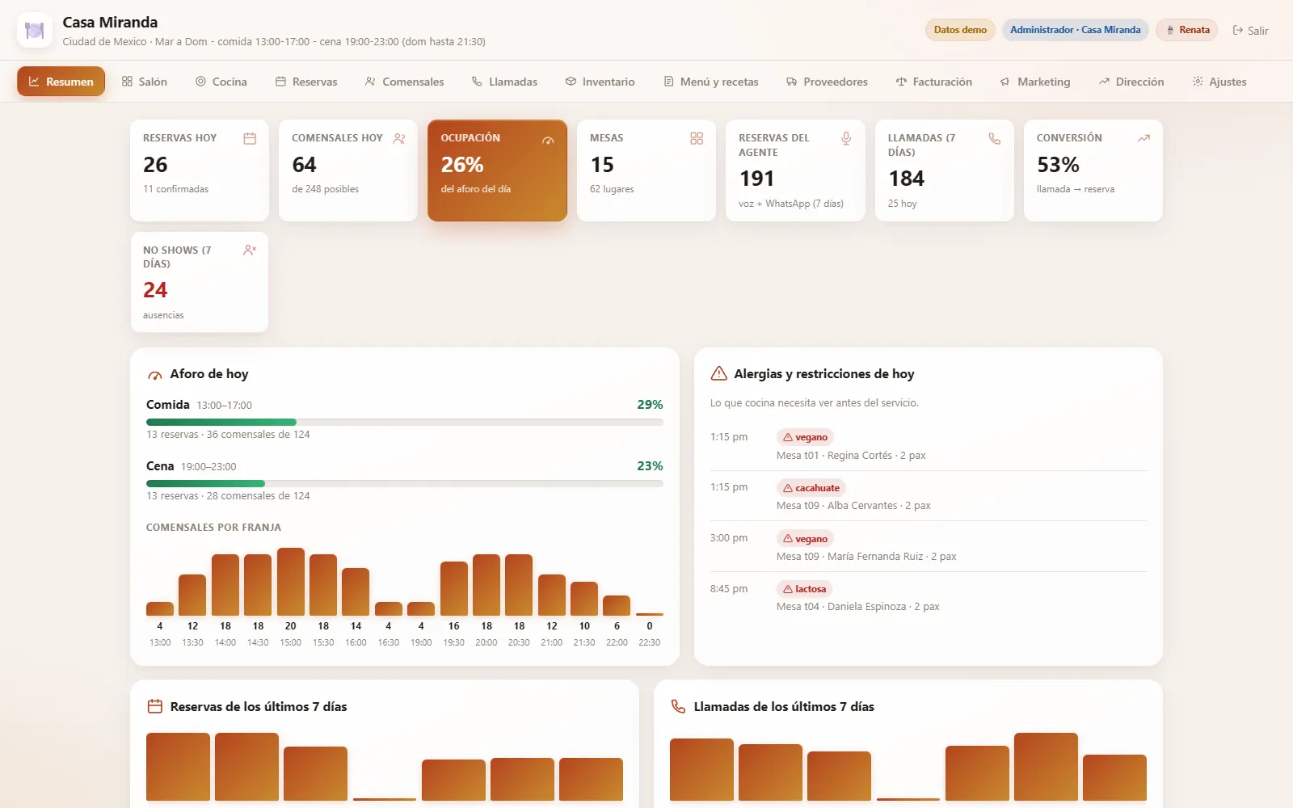Viewport: 1293px width, 808px height.
Task: Open the Facturación tab
Action: tap(933, 82)
